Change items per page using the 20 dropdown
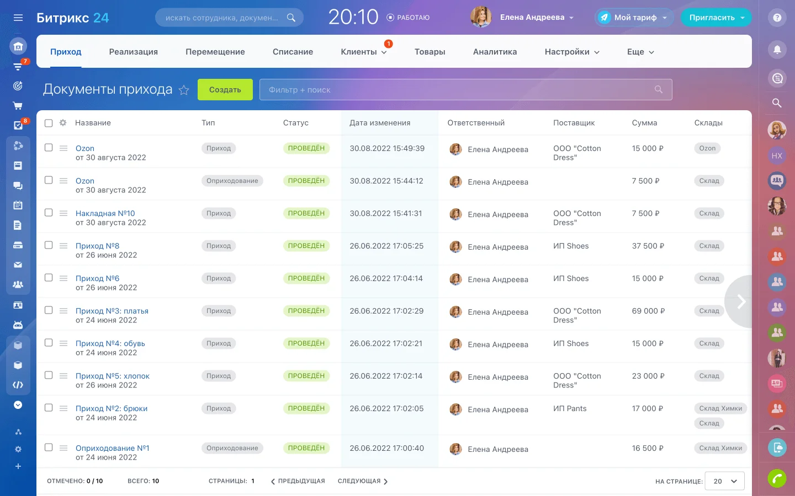The width and height of the screenshot is (795, 496). [x=724, y=481]
